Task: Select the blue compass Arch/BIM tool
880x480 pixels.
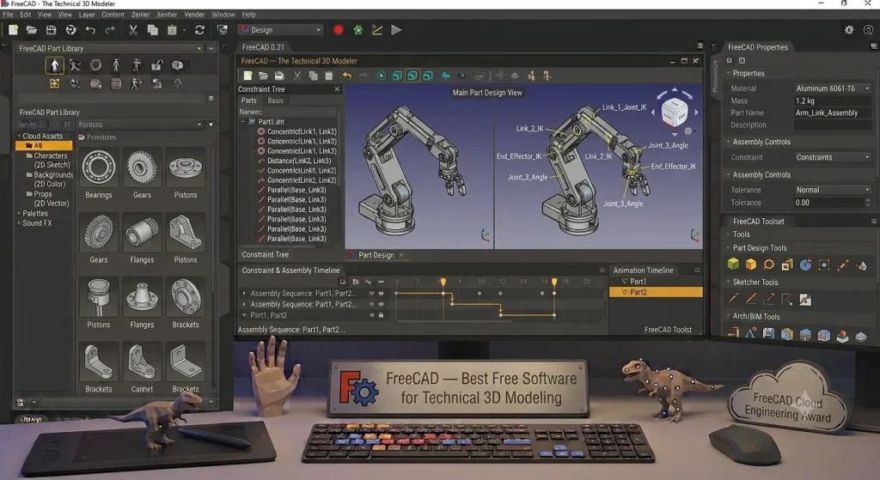Action: tap(751, 334)
